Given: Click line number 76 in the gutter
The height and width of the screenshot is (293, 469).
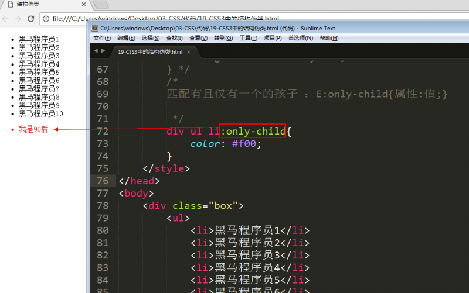Looking at the screenshot, I should pos(102,181).
